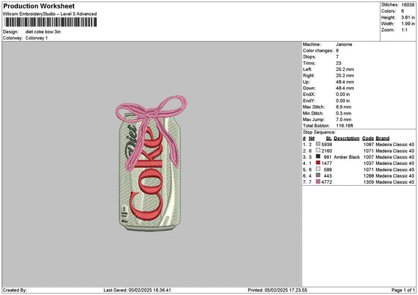Click the 'EndX:' label

coord(309,95)
